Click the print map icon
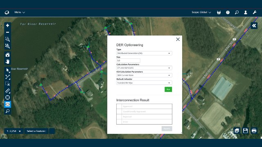This screenshot has height=147, width=262. click(x=254, y=131)
